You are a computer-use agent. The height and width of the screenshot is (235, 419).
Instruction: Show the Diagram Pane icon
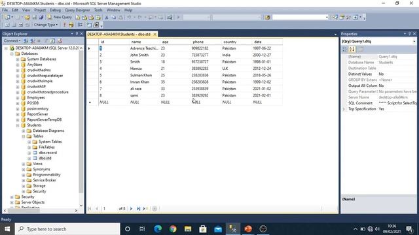pyautogui.click(x=7, y=25)
